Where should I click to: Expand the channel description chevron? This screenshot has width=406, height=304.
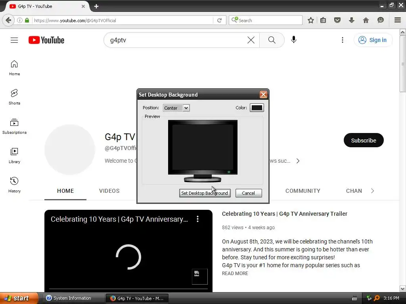298,161
